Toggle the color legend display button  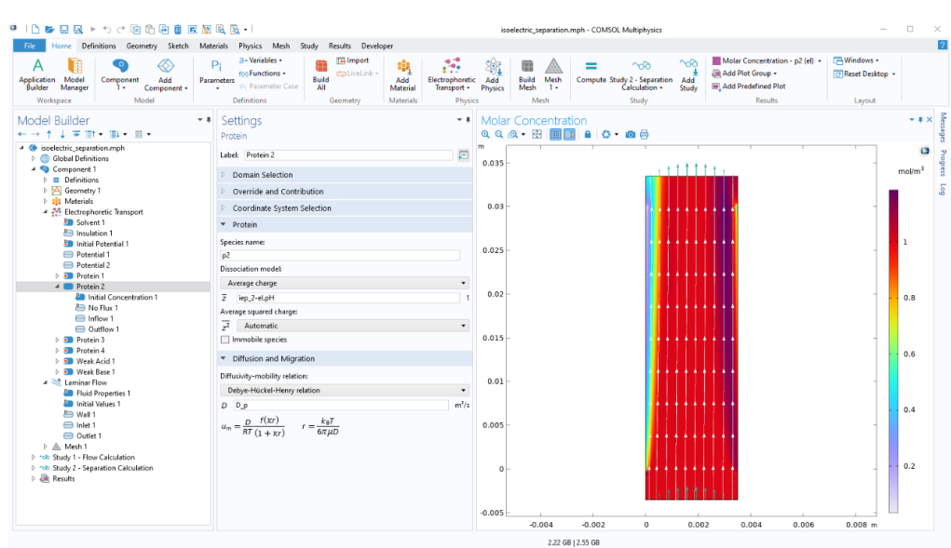point(569,134)
